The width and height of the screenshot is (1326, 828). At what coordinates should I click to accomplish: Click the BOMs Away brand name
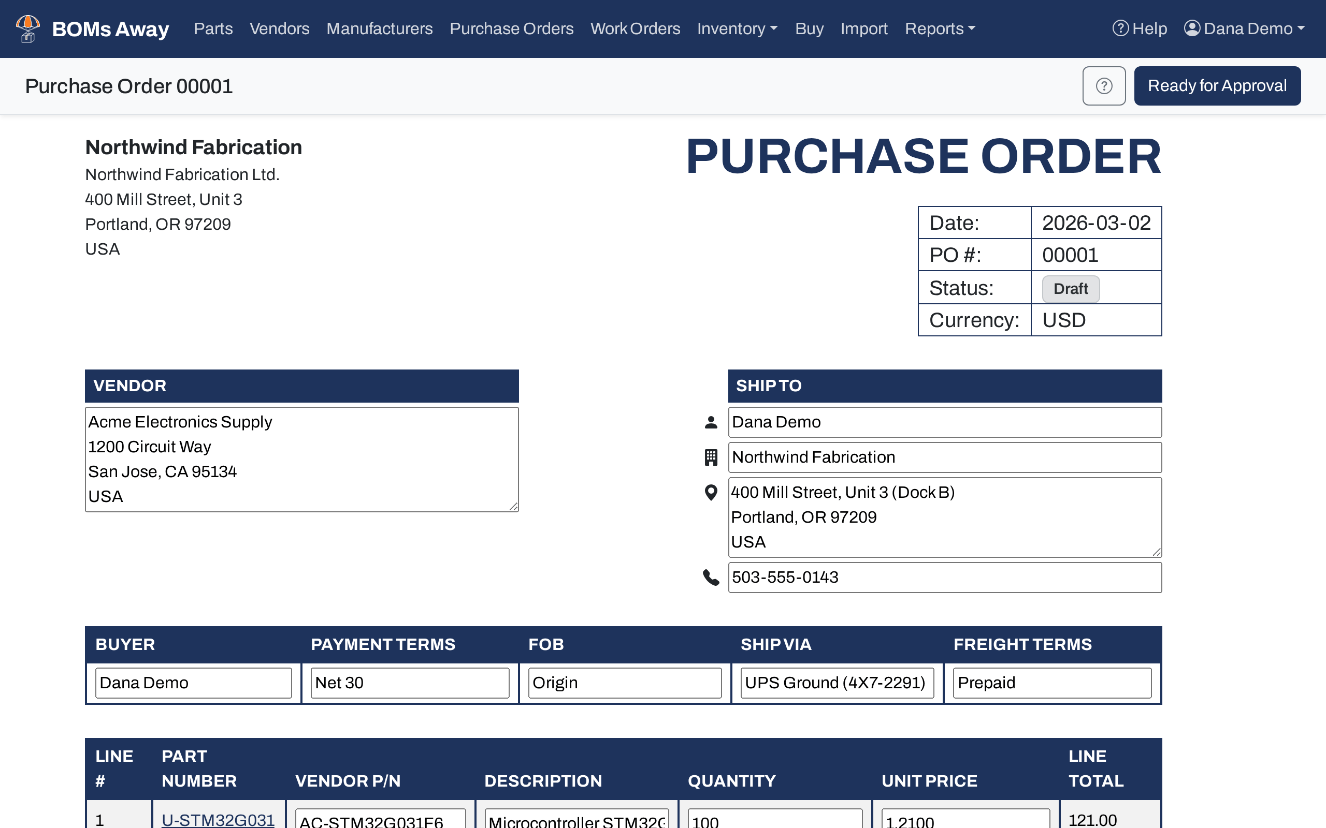click(x=111, y=28)
